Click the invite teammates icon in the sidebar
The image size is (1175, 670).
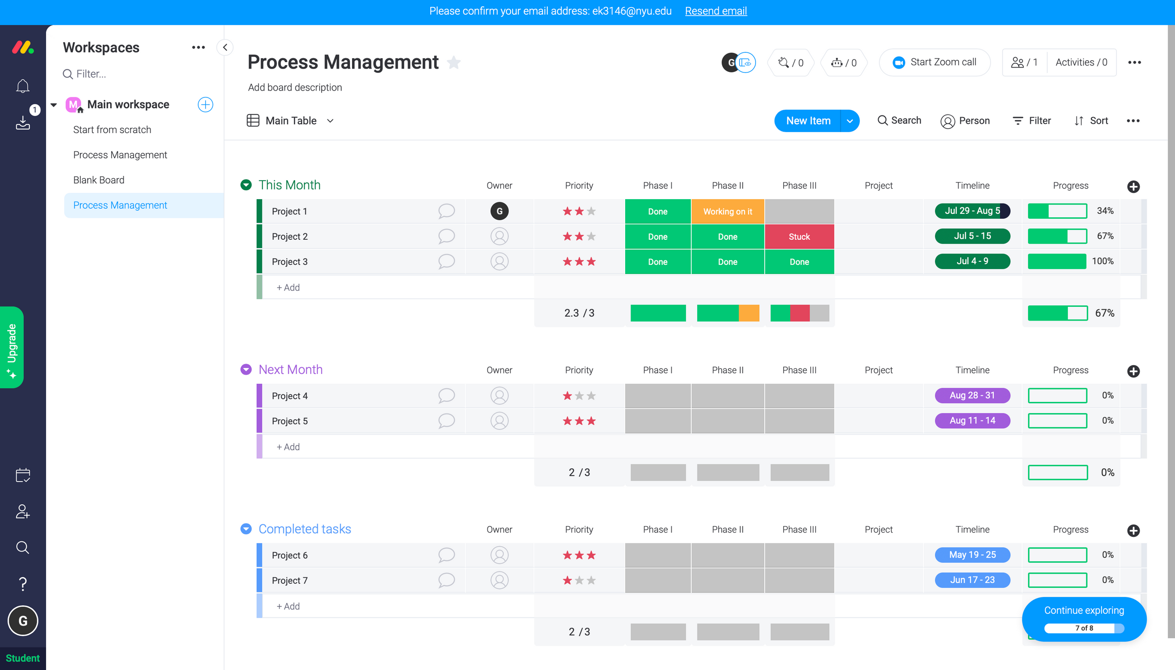tap(23, 511)
